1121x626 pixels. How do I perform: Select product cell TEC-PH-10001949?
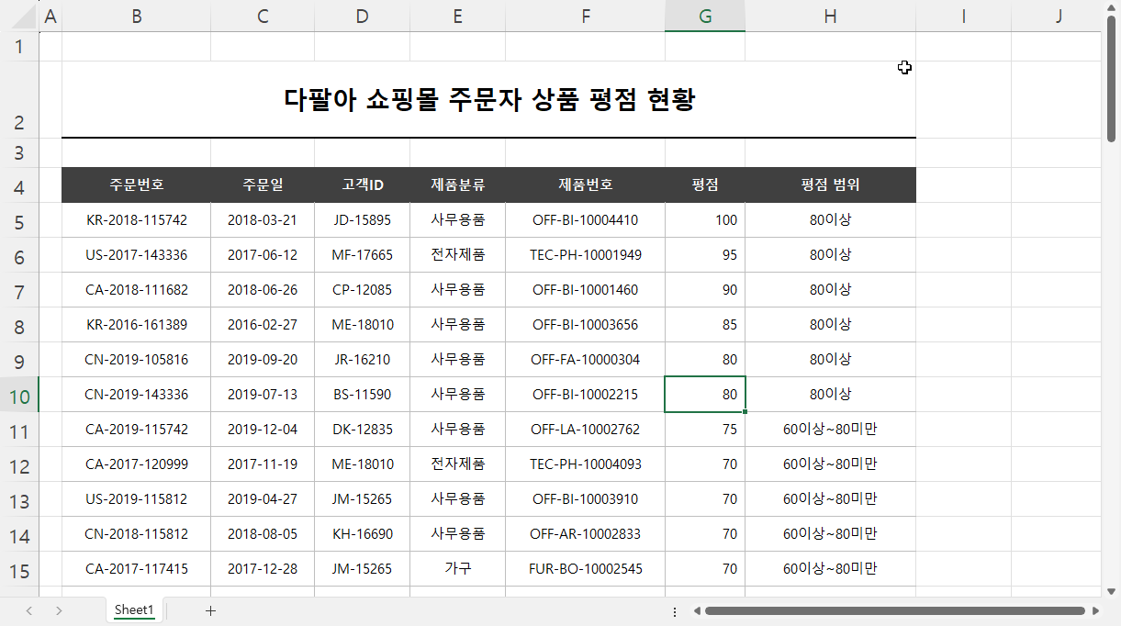[x=586, y=255]
